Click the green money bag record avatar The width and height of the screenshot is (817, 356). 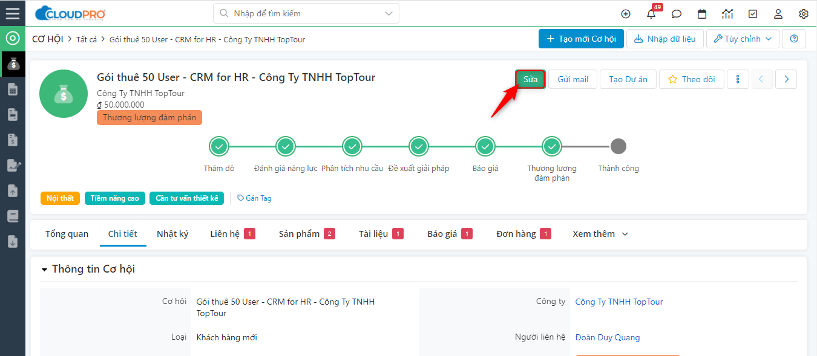point(64,94)
